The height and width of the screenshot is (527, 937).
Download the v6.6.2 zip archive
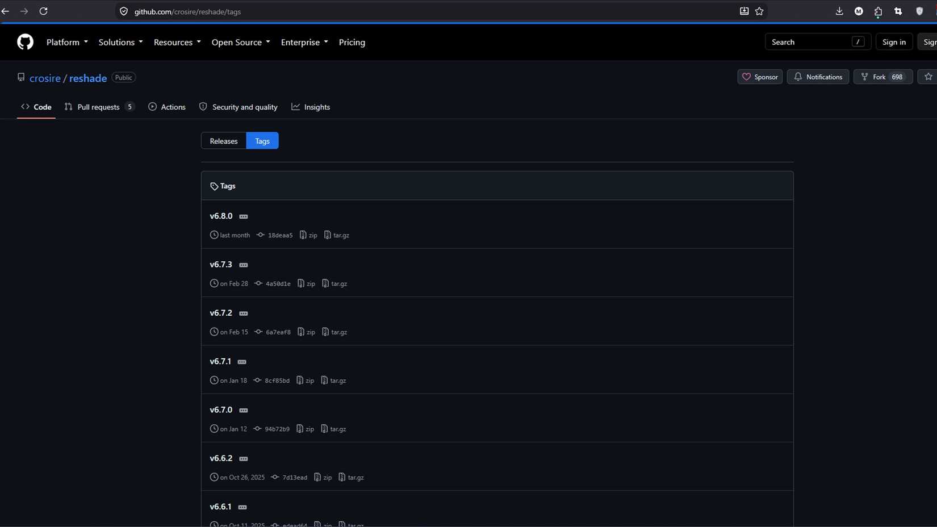323,478
